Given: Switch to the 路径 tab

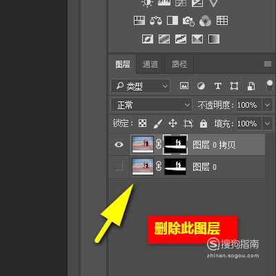Looking at the screenshot, I should tap(179, 64).
